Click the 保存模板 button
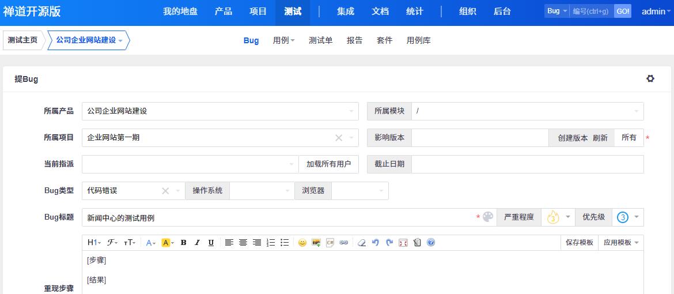 579,243
